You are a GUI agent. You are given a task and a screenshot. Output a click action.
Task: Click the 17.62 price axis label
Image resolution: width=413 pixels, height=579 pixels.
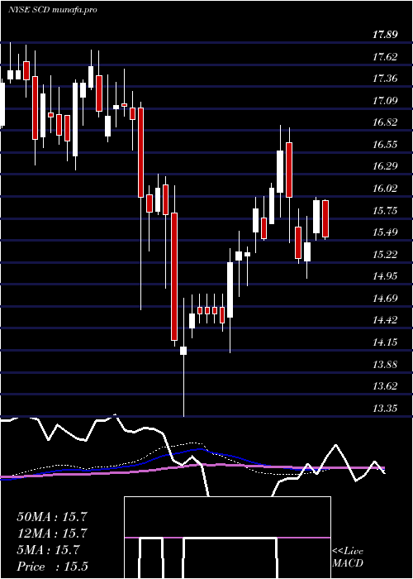[385, 57]
